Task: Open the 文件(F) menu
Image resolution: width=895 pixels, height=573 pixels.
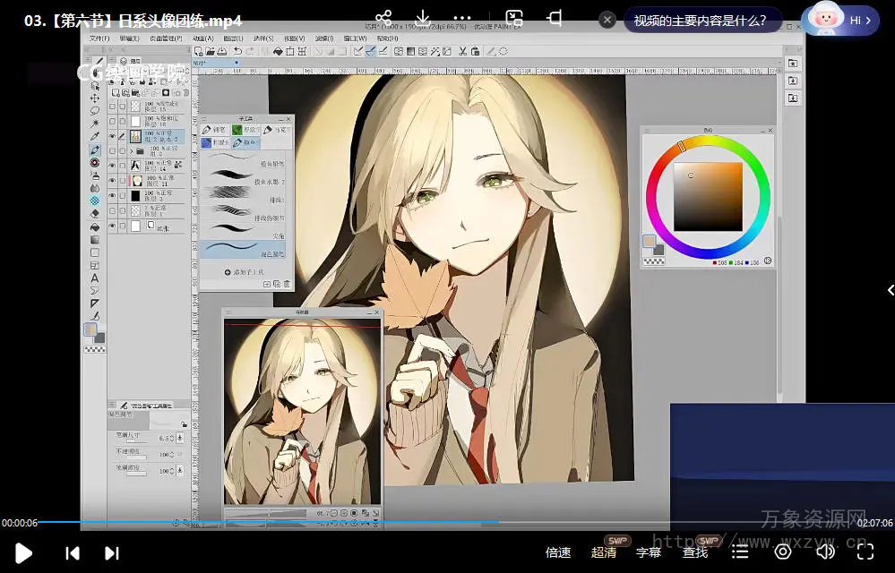Action: pyautogui.click(x=98, y=38)
